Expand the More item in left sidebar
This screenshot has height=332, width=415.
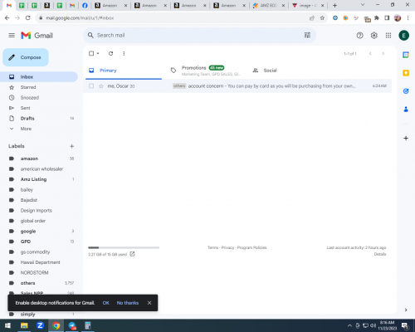coord(26,129)
